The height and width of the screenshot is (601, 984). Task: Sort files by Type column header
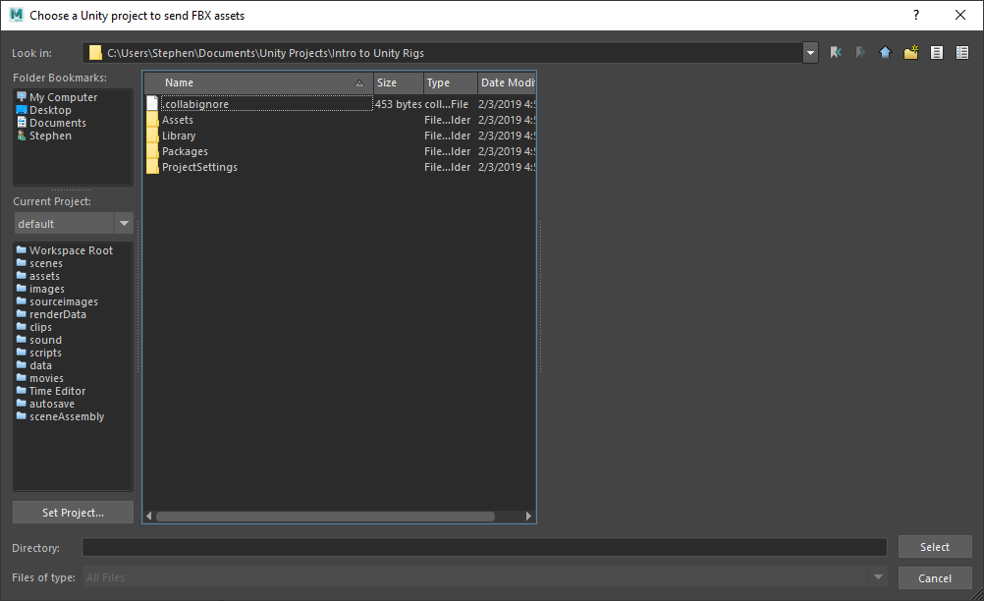click(x=450, y=83)
